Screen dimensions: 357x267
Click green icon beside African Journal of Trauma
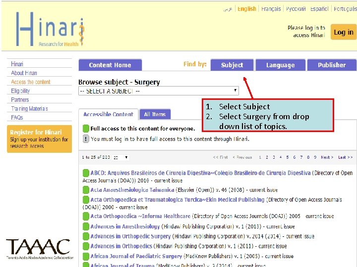[x=86, y=265]
